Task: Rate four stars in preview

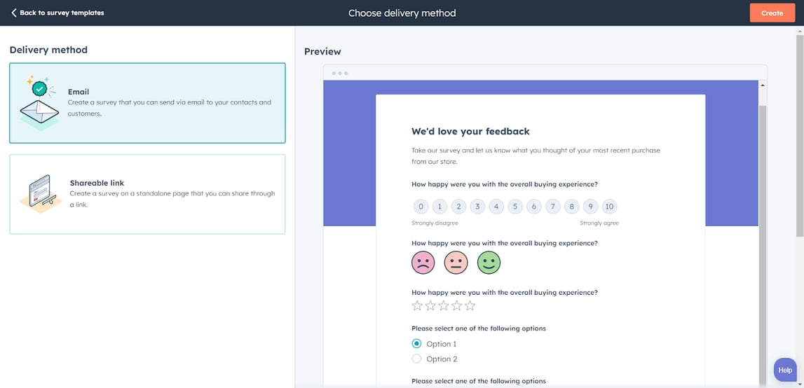Action: pos(457,306)
